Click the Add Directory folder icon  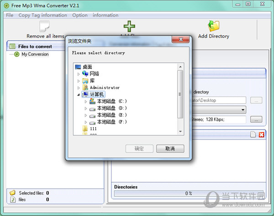point(214,26)
